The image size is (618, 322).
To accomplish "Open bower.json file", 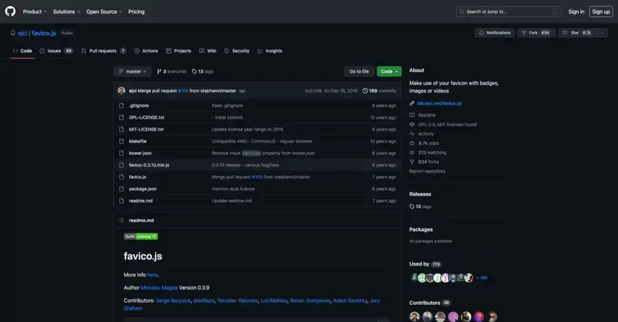I will tap(140, 153).
